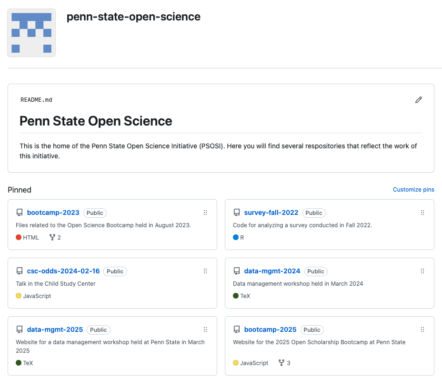Click the fork count icon on bootcamp-2025
Screen dimensions: 442x377
(x=281, y=363)
